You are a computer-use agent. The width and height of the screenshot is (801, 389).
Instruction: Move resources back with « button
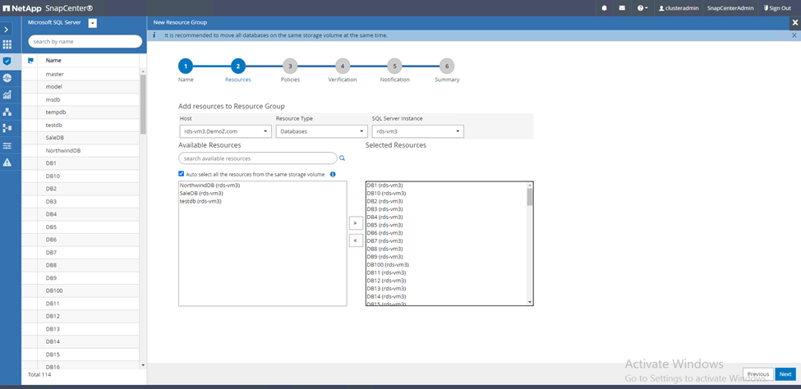pos(356,240)
